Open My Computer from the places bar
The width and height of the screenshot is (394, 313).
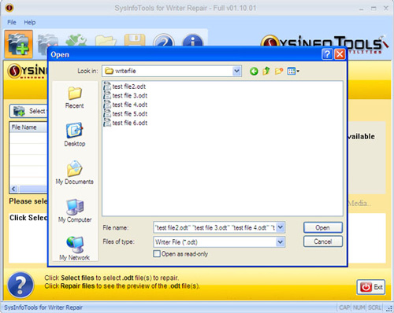coord(75,211)
